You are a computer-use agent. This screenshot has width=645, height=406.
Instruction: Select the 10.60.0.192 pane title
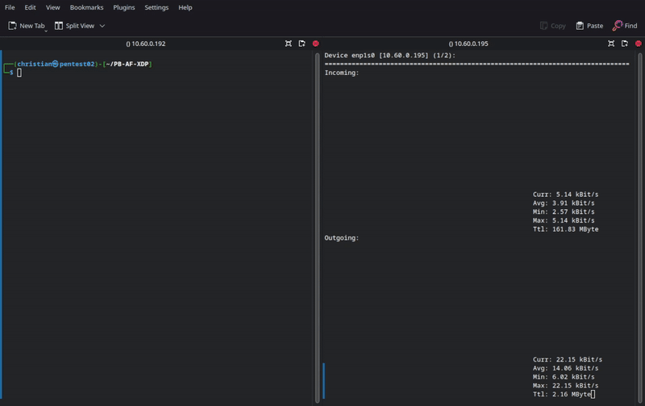pos(146,44)
